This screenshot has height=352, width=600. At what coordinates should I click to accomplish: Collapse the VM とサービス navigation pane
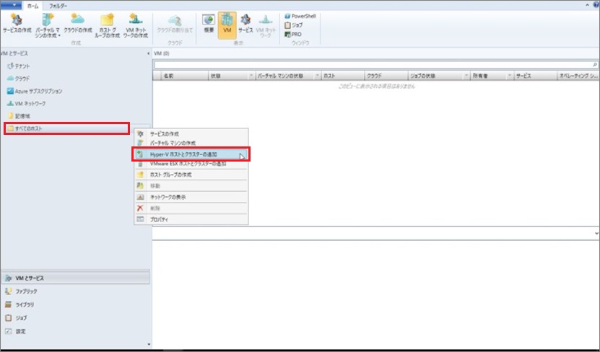pyautogui.click(x=148, y=54)
